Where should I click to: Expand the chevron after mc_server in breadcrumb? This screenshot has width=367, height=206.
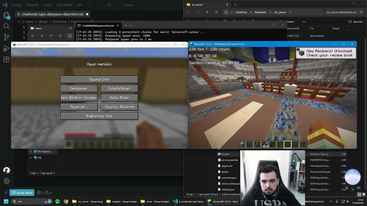(x=290, y=12)
